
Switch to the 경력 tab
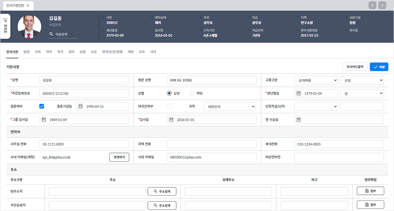point(71,52)
